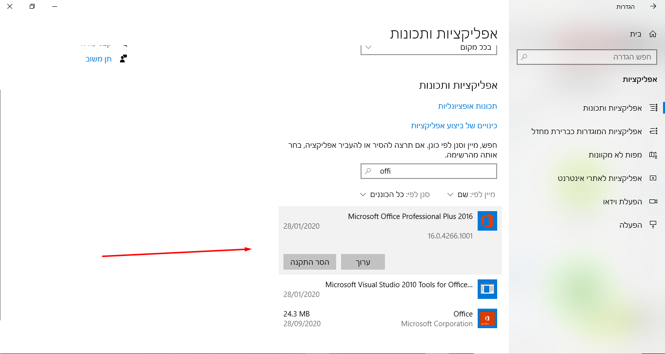Select Microsoft Office Professional Plus 2016 entry
The image size is (665, 354).
pos(390,240)
